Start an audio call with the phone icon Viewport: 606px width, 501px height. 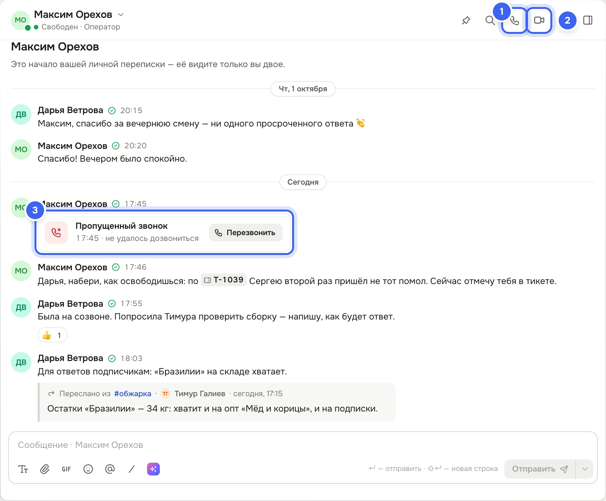(514, 20)
